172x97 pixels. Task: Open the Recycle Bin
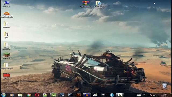164,86
